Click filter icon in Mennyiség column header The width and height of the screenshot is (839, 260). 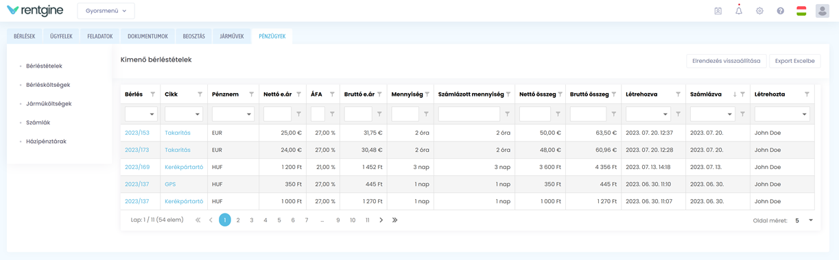(427, 94)
